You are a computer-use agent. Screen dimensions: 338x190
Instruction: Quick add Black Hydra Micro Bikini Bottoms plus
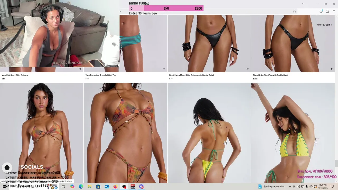(248, 69)
